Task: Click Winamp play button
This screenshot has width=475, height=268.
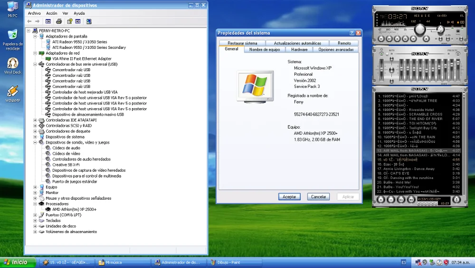Action: [x=389, y=39]
